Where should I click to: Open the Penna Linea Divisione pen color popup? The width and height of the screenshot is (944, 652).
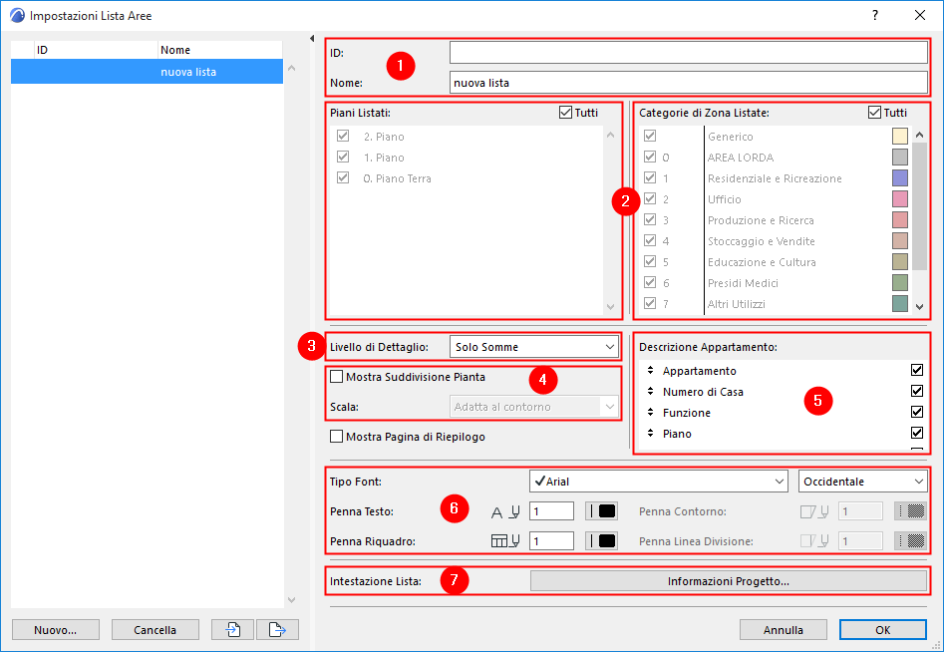click(x=910, y=540)
